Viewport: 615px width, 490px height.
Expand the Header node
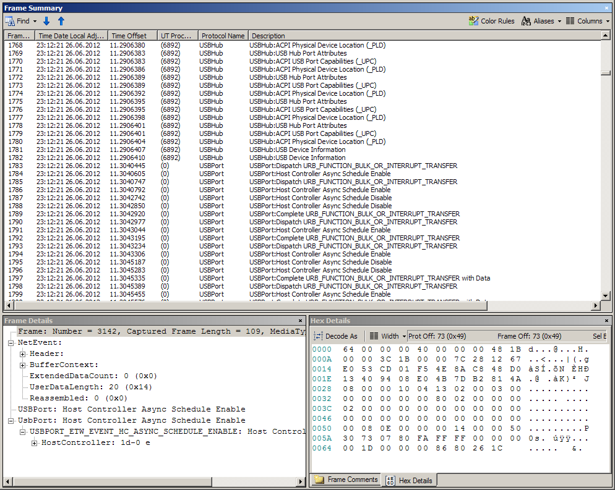tap(23, 354)
